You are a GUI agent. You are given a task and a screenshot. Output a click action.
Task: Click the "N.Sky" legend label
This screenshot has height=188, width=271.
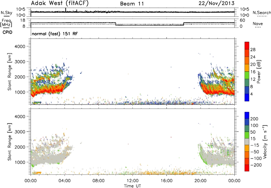(6, 13)
